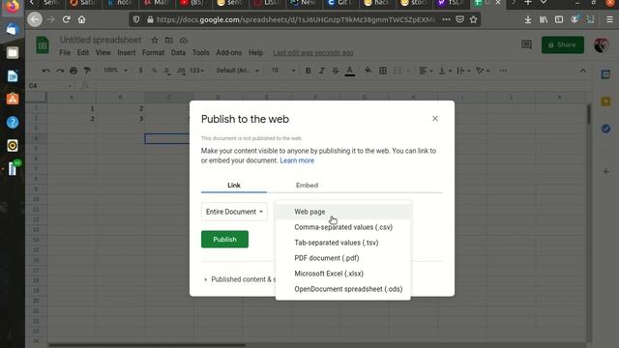Image resolution: width=619 pixels, height=348 pixels.
Task: Select the paint format tool
Action: [87, 71]
